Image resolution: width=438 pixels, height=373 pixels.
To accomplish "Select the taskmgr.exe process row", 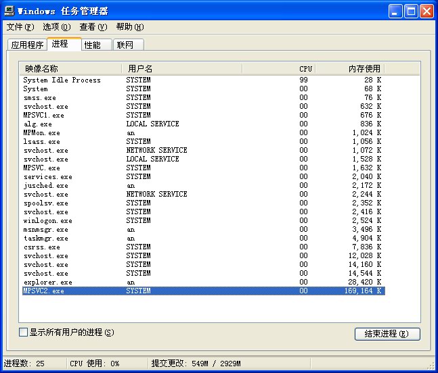I will 204,238.
